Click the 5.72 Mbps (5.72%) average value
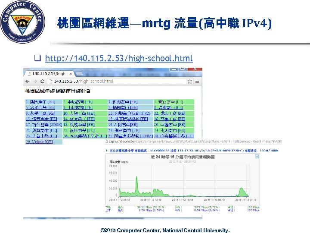This screenshot has height=233, width=310. coord(207,207)
